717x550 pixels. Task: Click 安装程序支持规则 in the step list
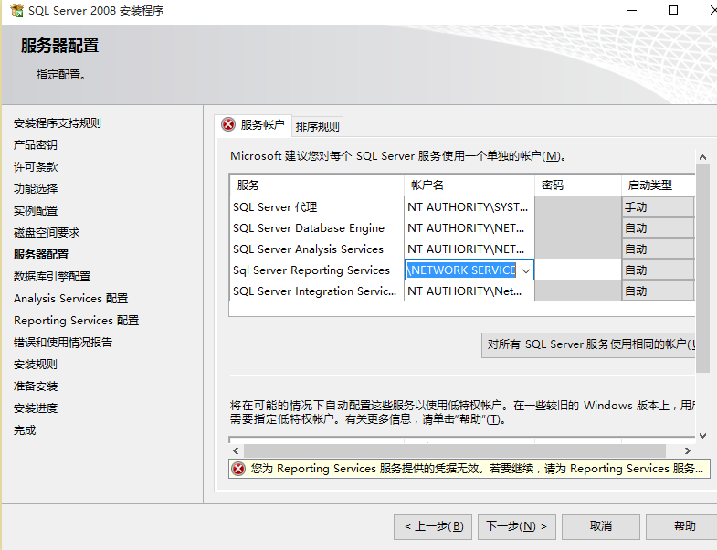coord(58,123)
